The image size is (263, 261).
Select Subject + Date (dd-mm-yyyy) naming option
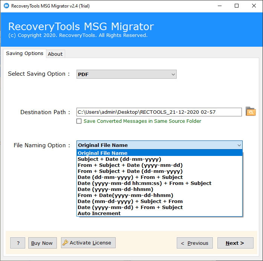159,159
